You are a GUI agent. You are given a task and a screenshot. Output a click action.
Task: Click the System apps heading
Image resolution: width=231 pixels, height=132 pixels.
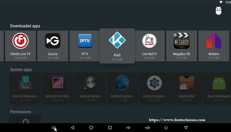coord(21,70)
